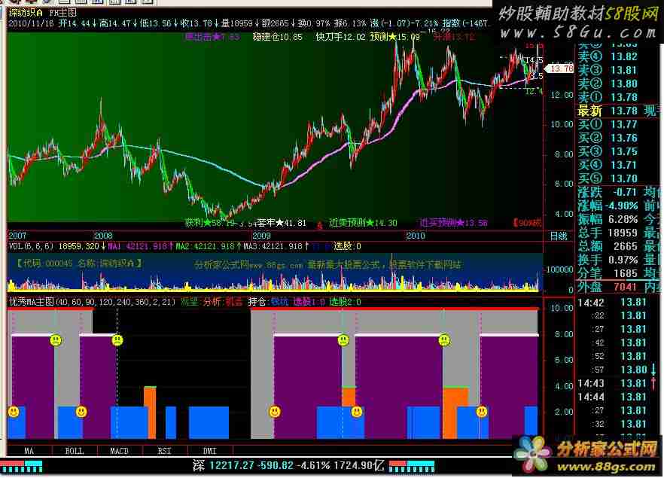Screen dimensions: 664x478
Task: Switch to the BOLL indicator tab
Action: (75, 451)
